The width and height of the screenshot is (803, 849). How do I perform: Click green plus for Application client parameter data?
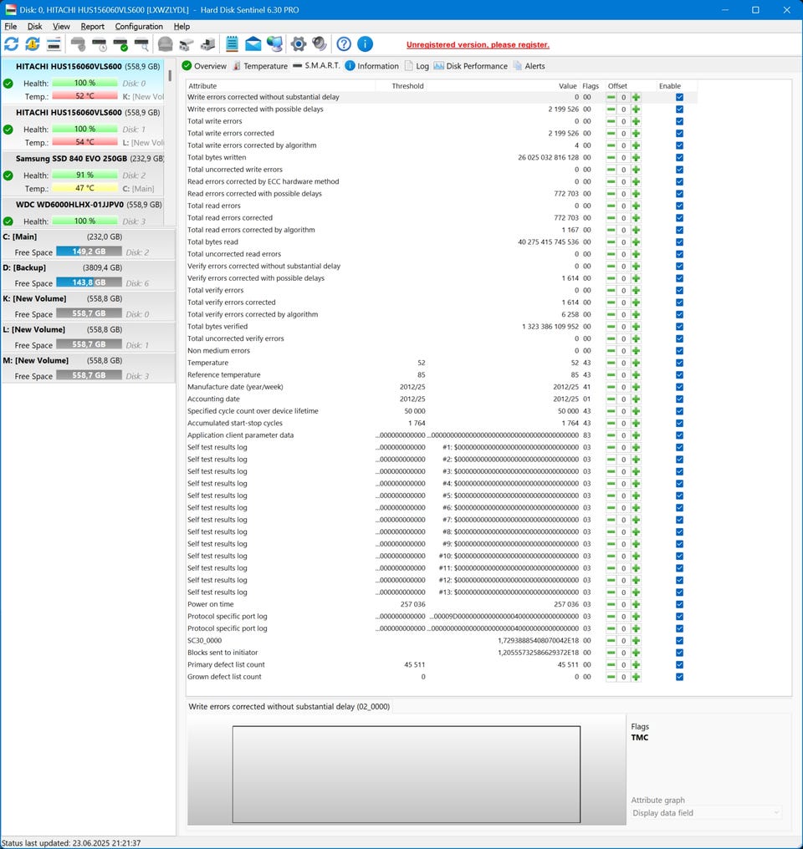[x=636, y=435]
